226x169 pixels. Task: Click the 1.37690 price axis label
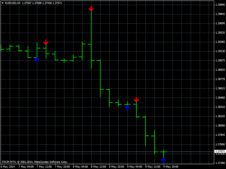coord(220,144)
